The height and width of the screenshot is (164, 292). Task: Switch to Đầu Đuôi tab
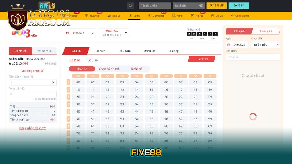point(125,51)
